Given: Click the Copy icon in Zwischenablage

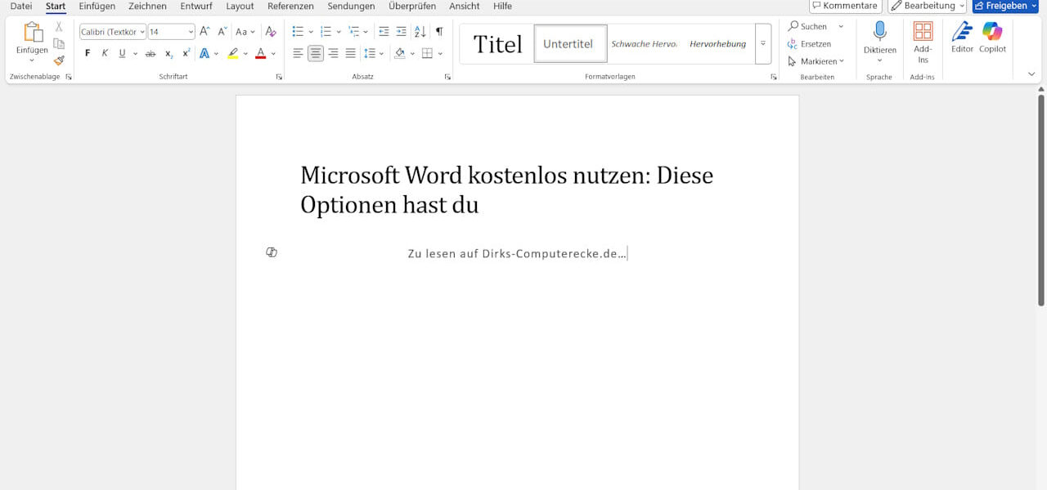Looking at the screenshot, I should click(59, 44).
